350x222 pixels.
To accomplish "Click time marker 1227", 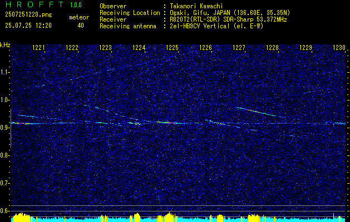I will click(239, 48).
